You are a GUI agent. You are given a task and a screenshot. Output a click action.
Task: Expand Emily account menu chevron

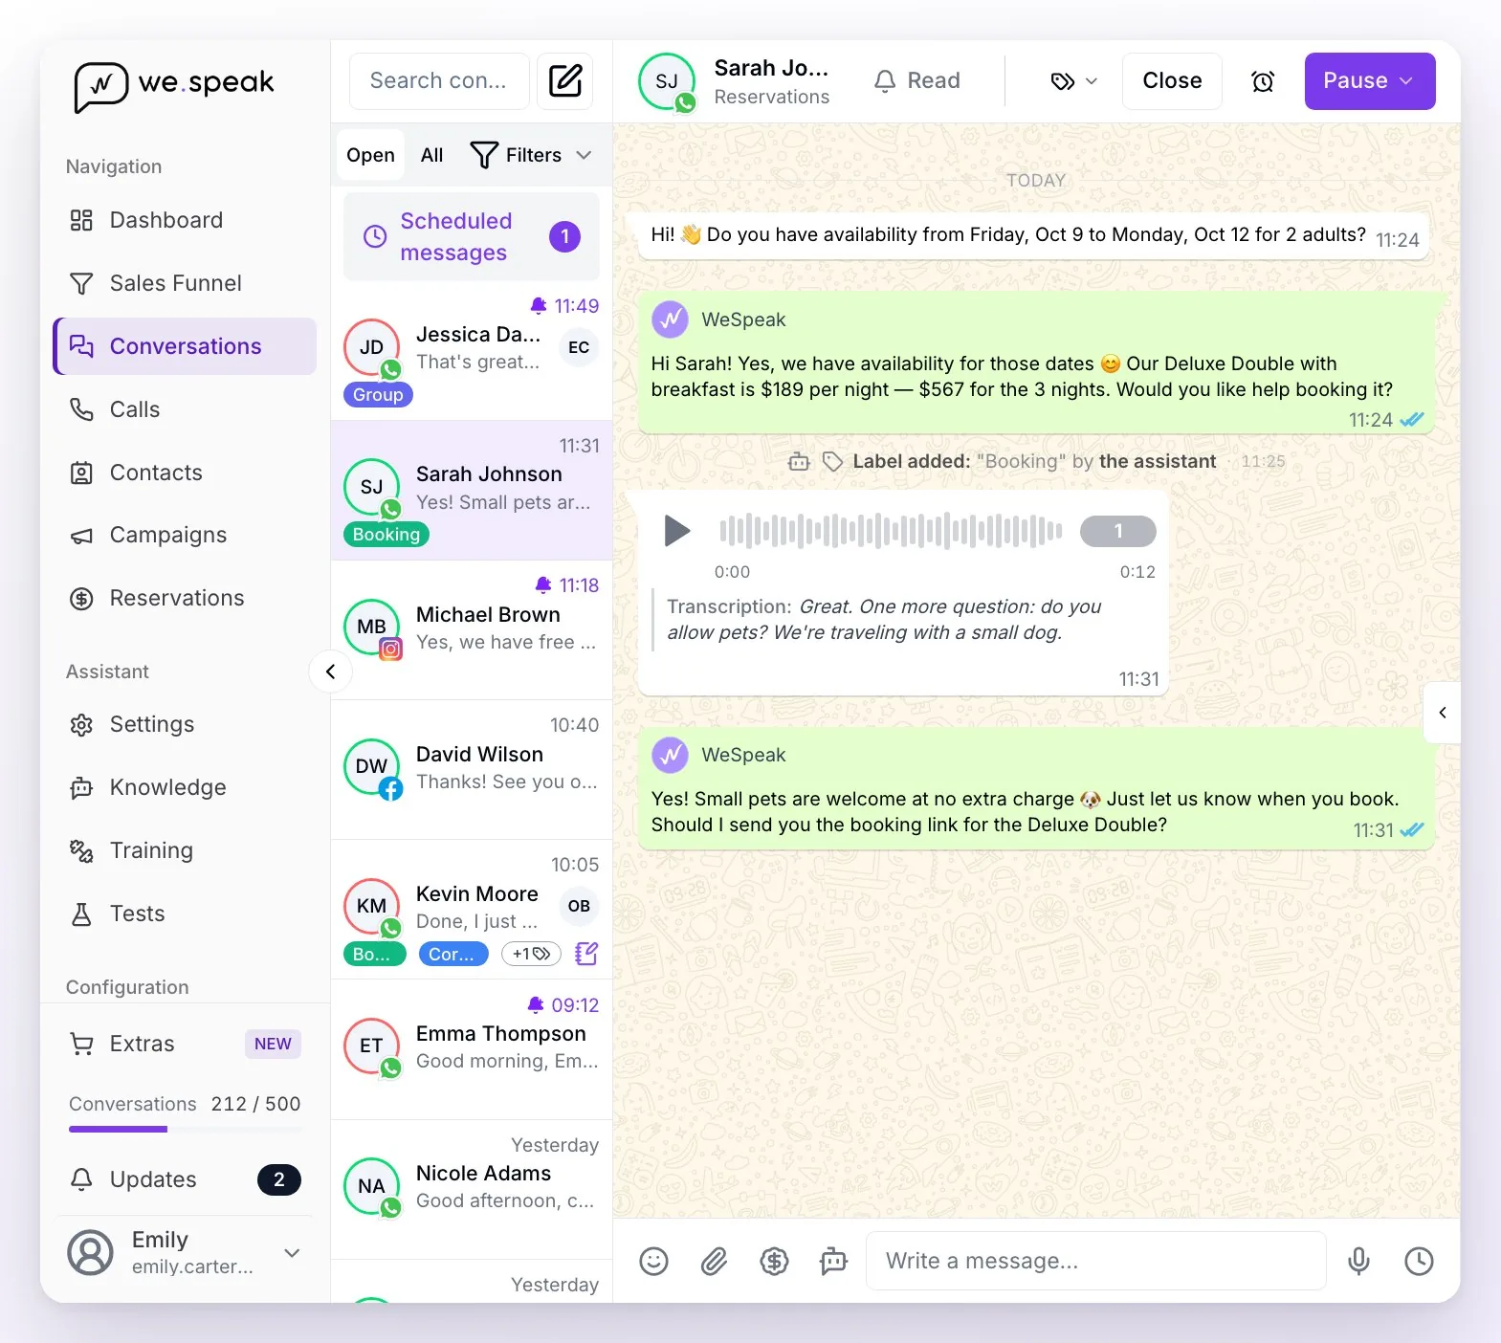293,1253
